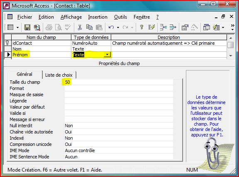Click the field grid scrollbar up arrow
239x177 pixels.
[231, 38]
